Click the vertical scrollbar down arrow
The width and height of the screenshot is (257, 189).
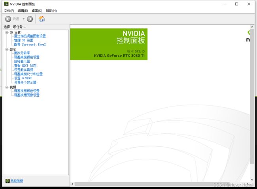pos(252,180)
